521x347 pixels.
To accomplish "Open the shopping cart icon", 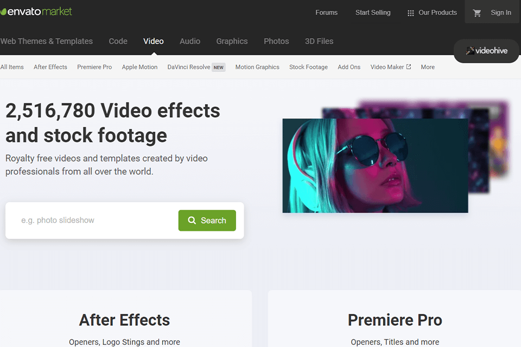I will point(477,13).
